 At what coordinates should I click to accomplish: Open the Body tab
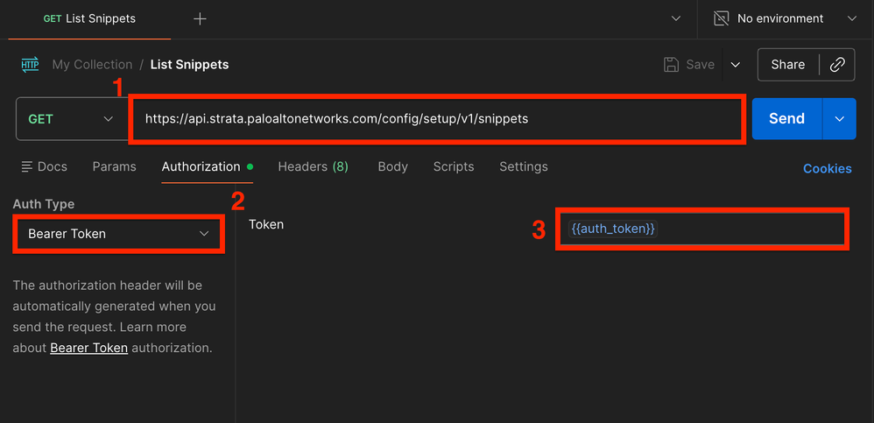coord(393,166)
